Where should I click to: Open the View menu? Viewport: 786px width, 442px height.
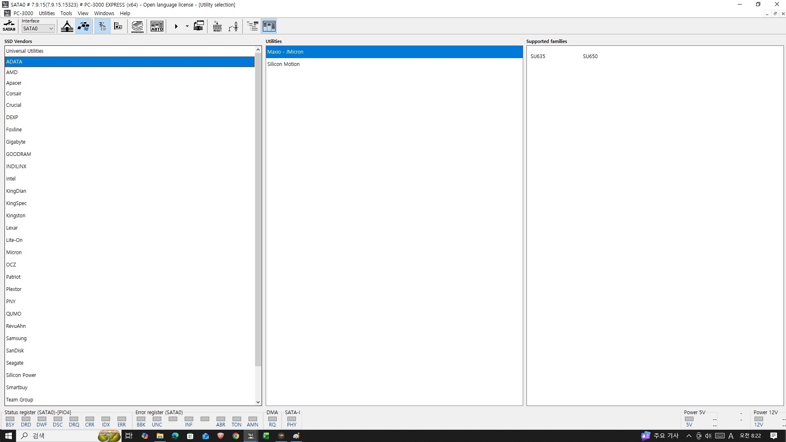pyautogui.click(x=83, y=13)
